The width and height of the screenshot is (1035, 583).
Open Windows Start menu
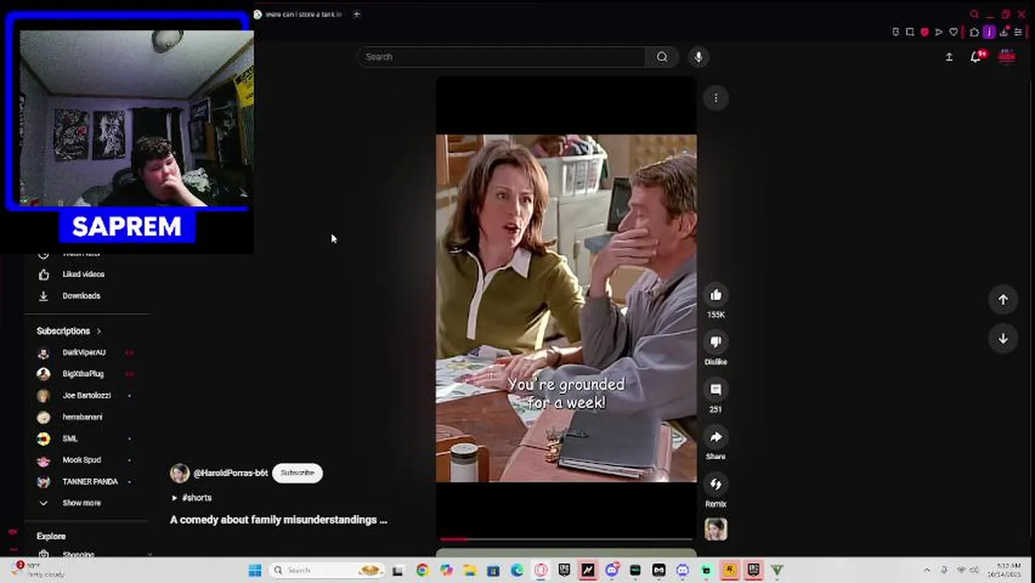click(255, 570)
